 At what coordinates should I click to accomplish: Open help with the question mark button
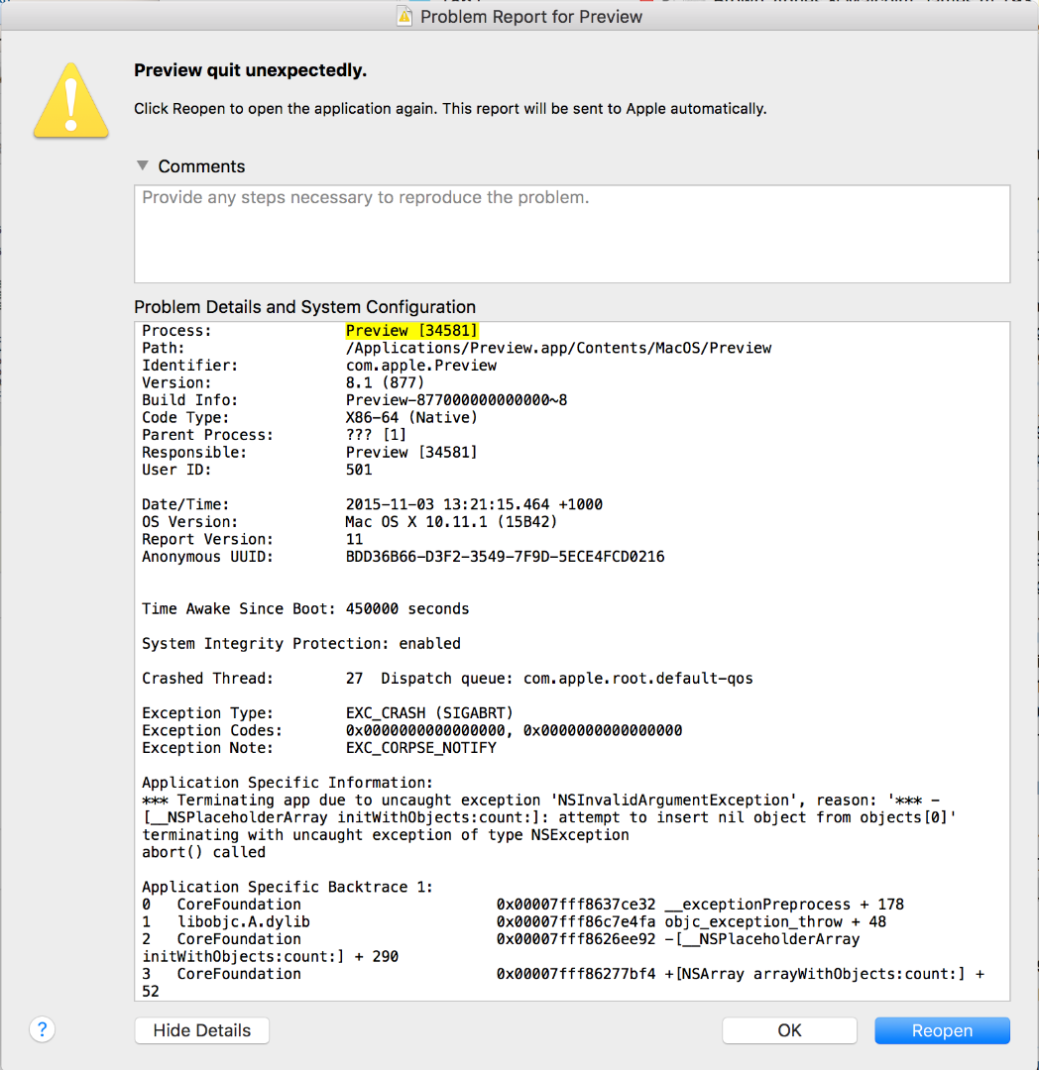[43, 1029]
